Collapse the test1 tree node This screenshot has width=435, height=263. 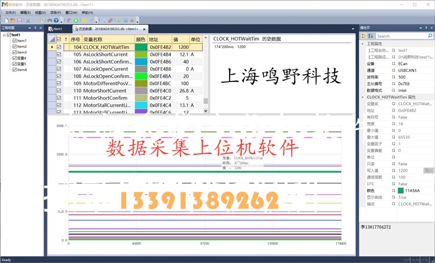pyautogui.click(x=5, y=35)
